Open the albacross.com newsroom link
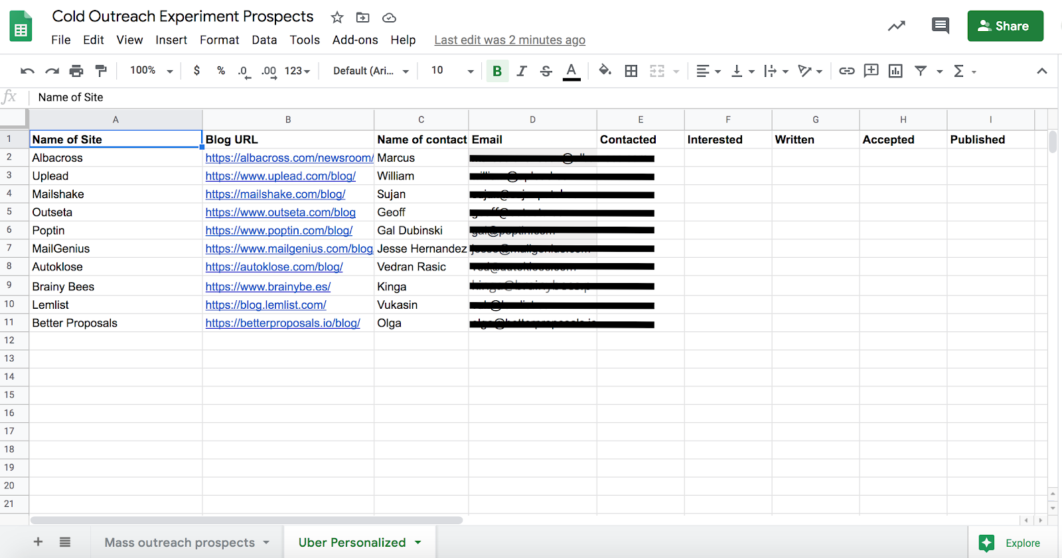Screen dimensions: 1062x558 (289, 158)
